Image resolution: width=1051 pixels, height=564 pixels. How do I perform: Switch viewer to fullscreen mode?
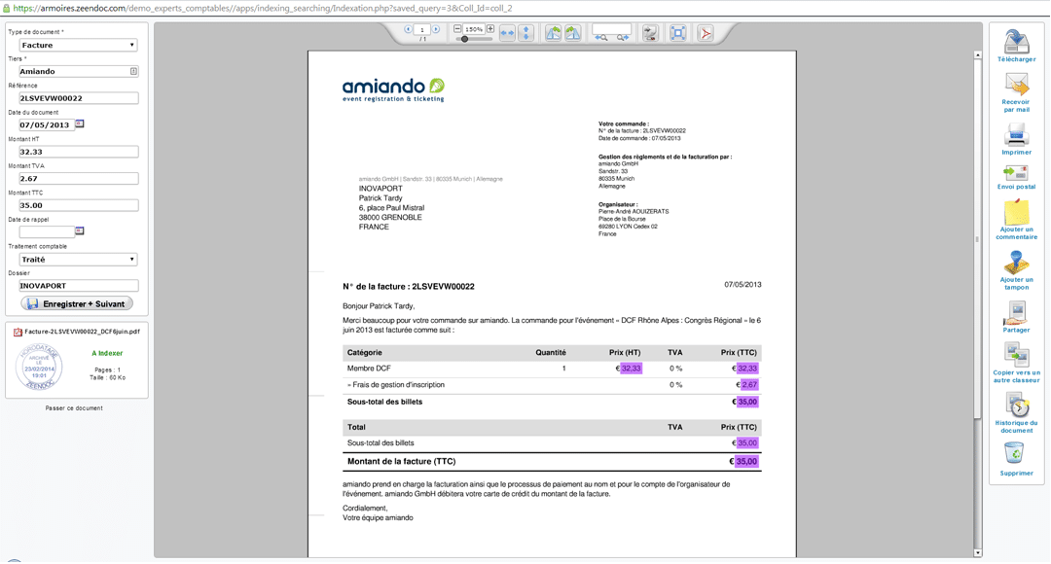click(x=678, y=33)
